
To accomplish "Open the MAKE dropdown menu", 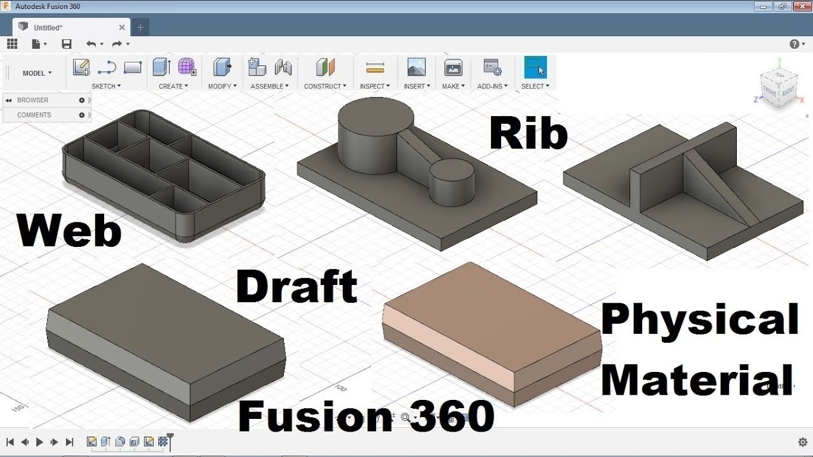I will 454,86.
